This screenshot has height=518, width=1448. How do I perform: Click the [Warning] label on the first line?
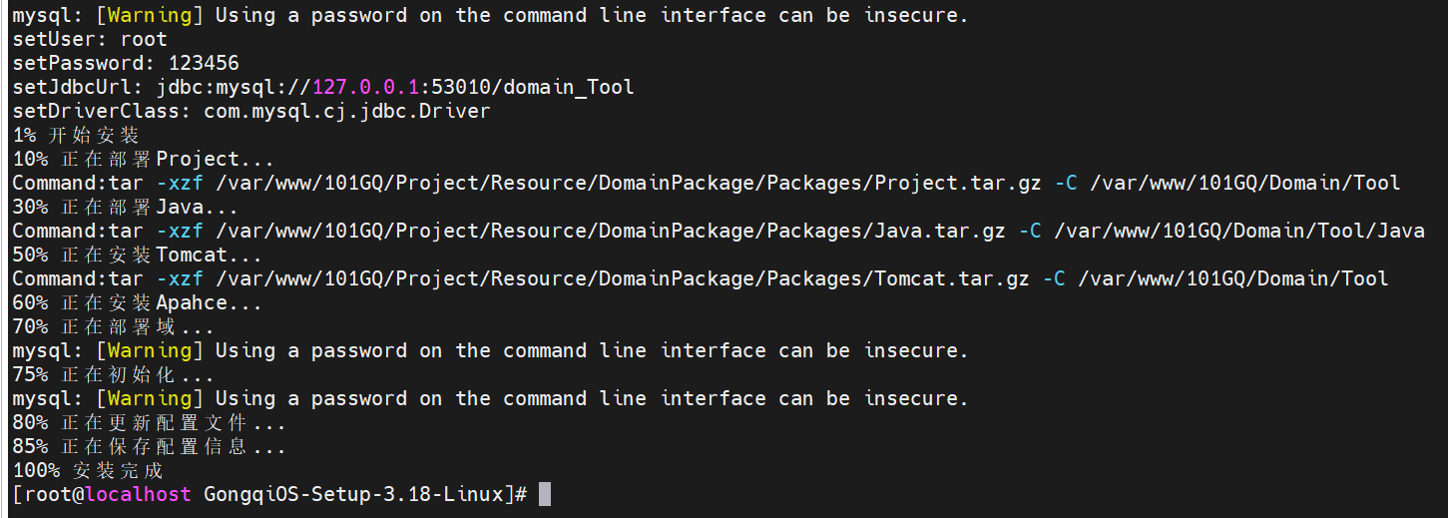tap(150, 15)
